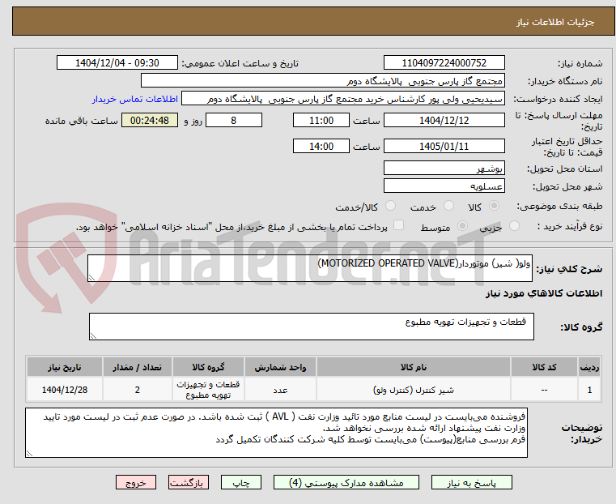Click the جزئیات اطلاعات نیاز header title

coord(555,22)
